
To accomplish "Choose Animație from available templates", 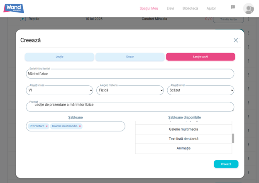I will [x=183, y=148].
